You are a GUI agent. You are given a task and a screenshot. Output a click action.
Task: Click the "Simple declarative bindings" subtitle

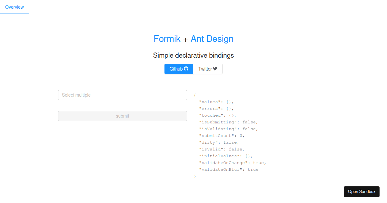(193, 55)
